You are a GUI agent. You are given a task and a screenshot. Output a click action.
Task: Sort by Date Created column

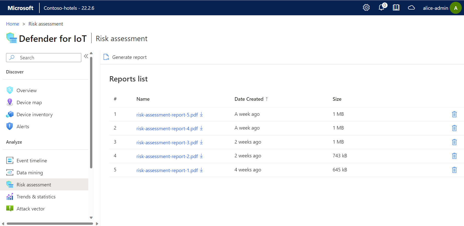(251, 99)
